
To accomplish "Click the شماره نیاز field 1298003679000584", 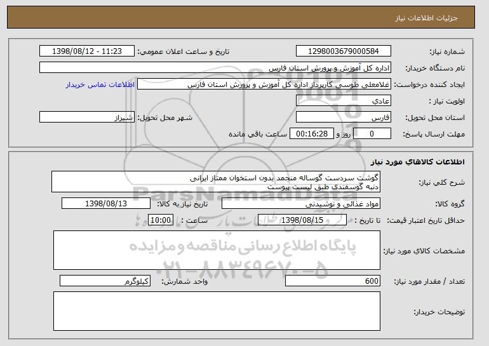I will (x=344, y=51).
